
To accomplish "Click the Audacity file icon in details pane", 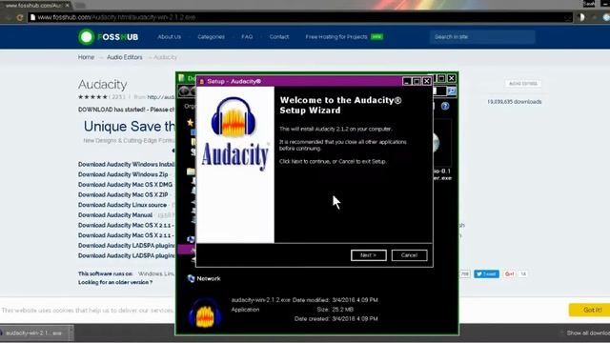I will coord(205,313).
